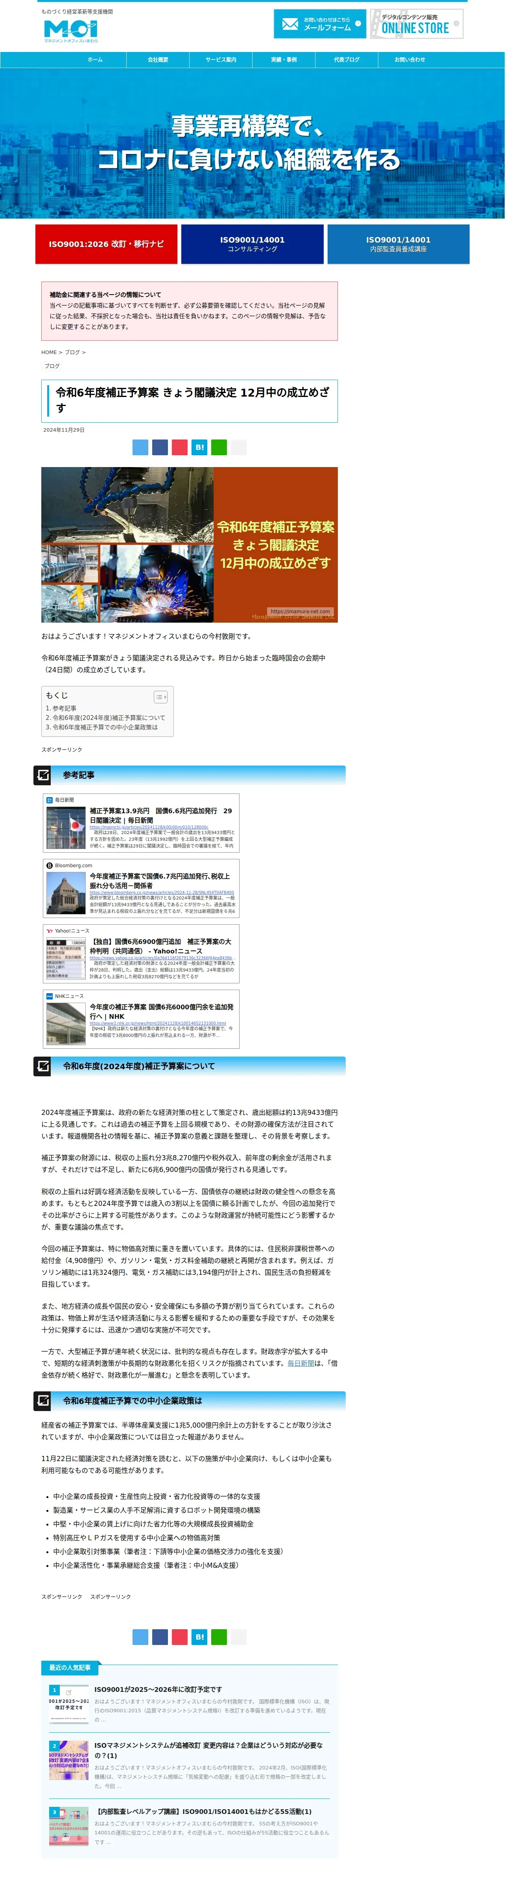Viewport: 505px width, 1886px height.
Task: Click the MOI site logo
Action: click(x=71, y=31)
